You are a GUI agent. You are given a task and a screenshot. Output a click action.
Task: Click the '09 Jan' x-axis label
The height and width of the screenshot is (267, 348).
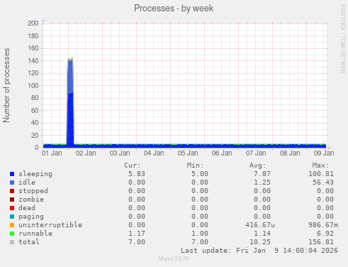click(x=324, y=153)
